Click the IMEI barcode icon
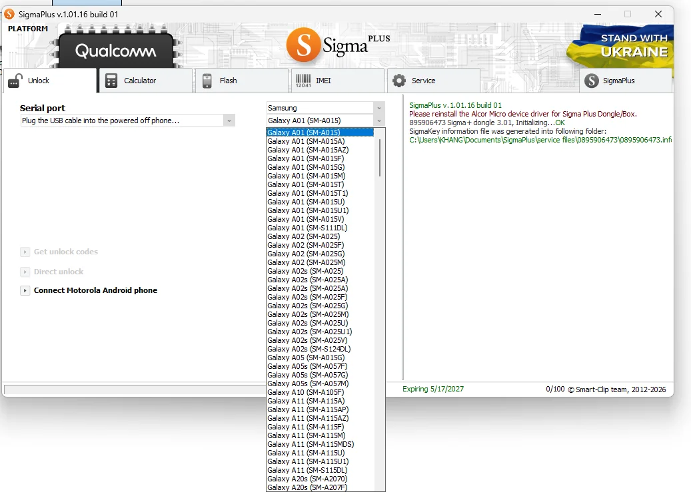 (303, 81)
